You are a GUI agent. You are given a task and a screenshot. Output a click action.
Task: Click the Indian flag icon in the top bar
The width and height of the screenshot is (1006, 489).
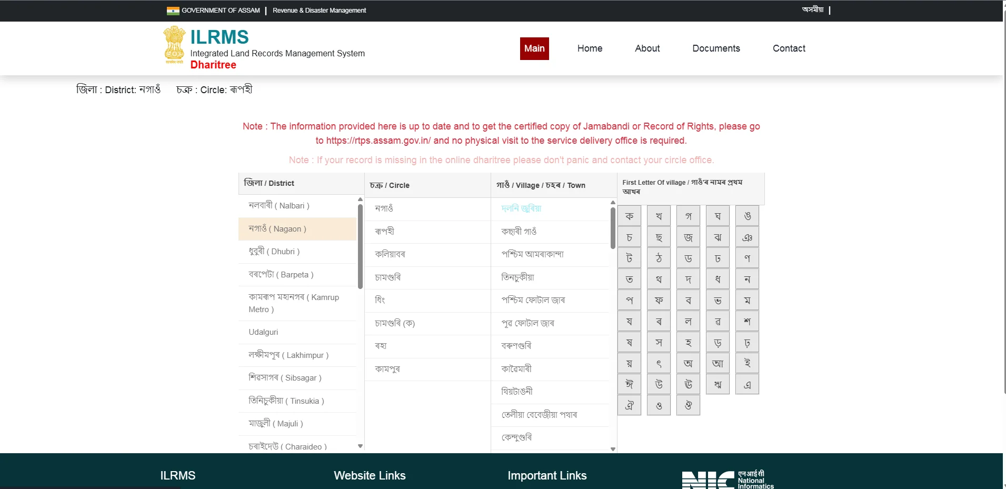174,9
